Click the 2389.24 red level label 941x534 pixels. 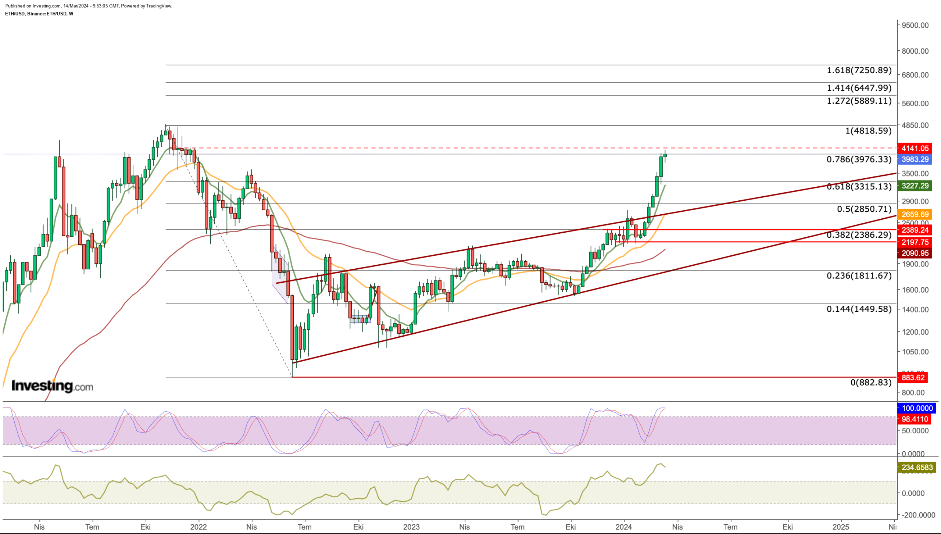pyautogui.click(x=915, y=230)
